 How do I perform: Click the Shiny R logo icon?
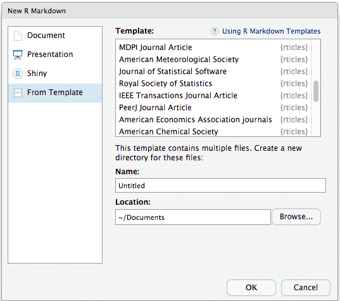pyautogui.click(x=18, y=74)
